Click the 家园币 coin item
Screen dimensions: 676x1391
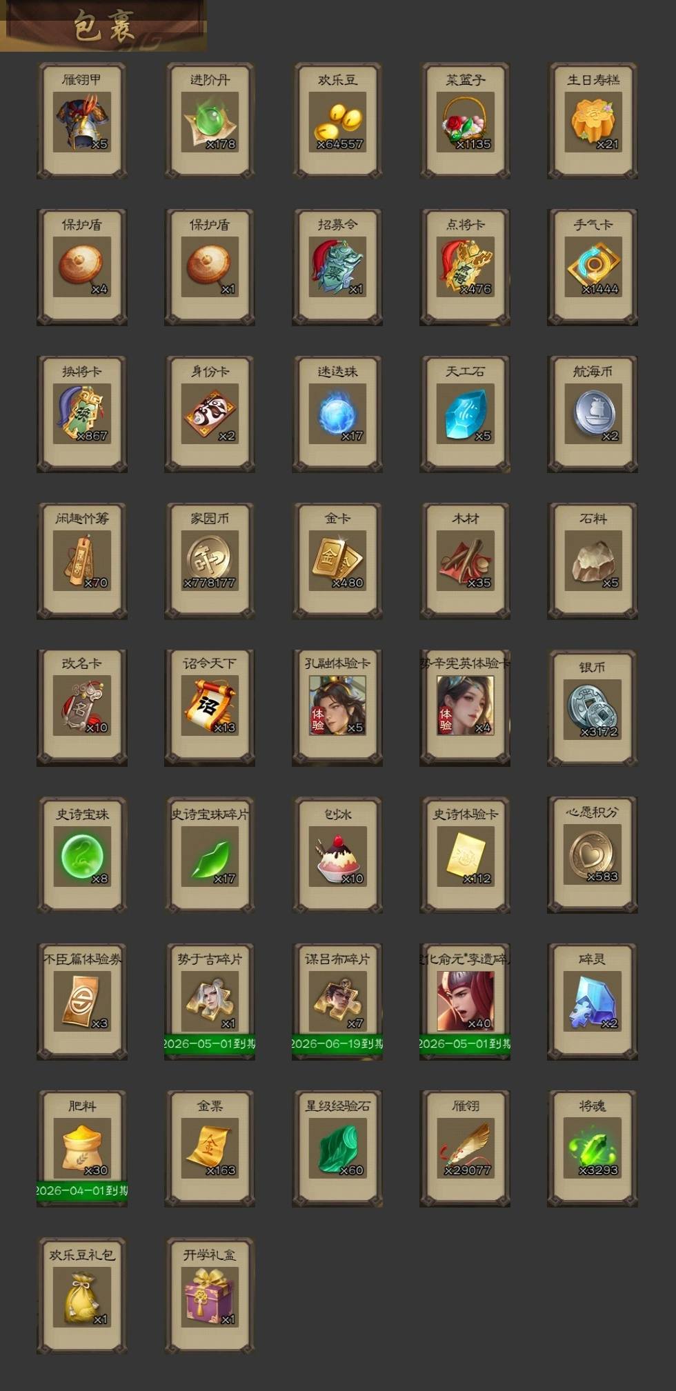point(210,561)
